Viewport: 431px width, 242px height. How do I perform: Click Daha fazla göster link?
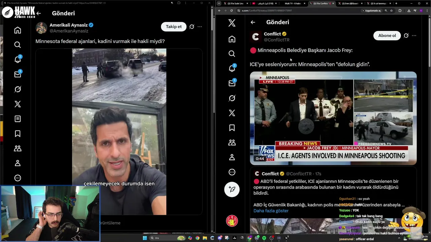click(271, 211)
